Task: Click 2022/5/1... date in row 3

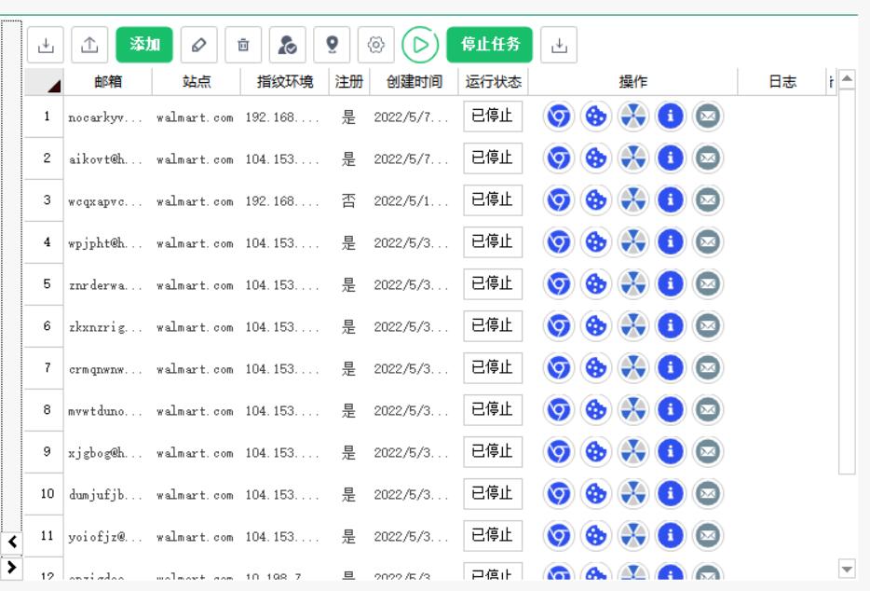Action: (414, 200)
